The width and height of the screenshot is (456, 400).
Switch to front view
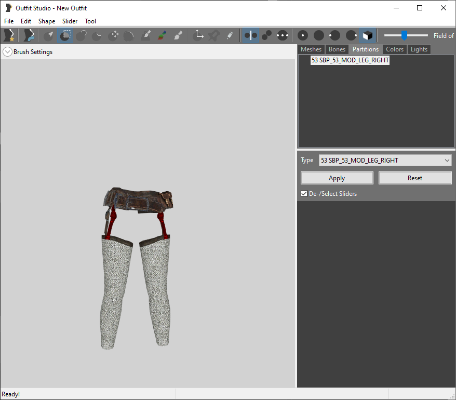[x=303, y=35]
